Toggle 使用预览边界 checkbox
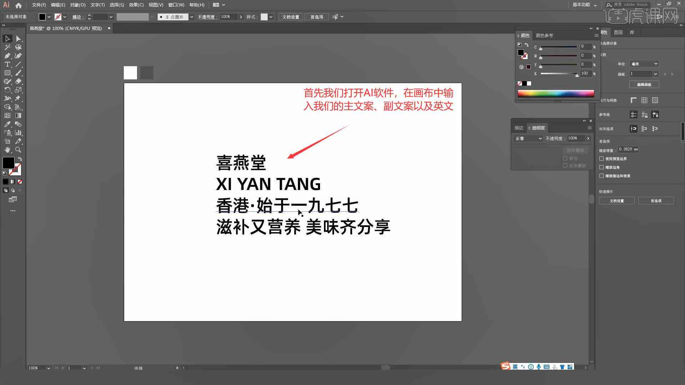 [602, 158]
